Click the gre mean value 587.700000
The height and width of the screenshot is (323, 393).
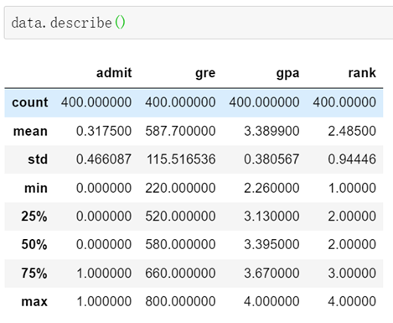click(x=180, y=131)
